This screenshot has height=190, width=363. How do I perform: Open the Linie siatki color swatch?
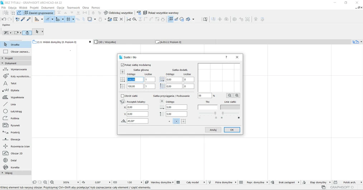coord(230,107)
